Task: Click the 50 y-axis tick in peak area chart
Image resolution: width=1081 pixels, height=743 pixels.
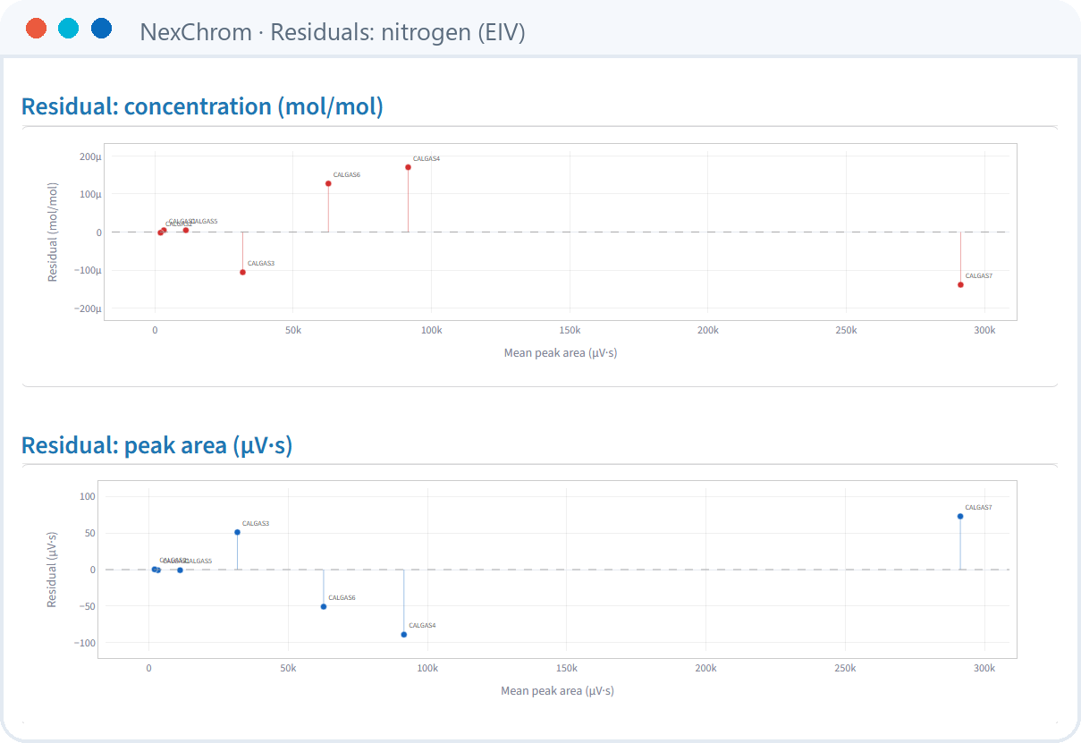Action: click(x=90, y=533)
